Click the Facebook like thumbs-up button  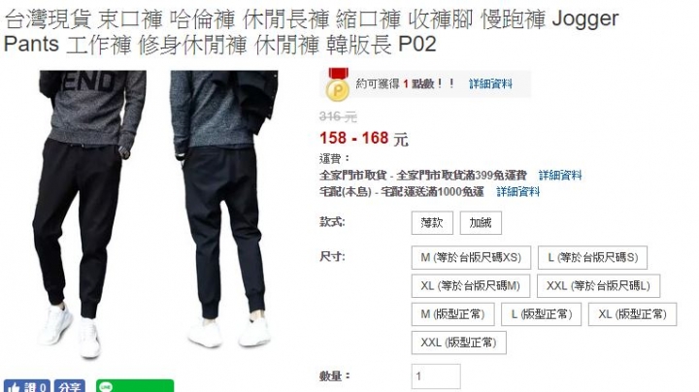[x=27, y=386]
